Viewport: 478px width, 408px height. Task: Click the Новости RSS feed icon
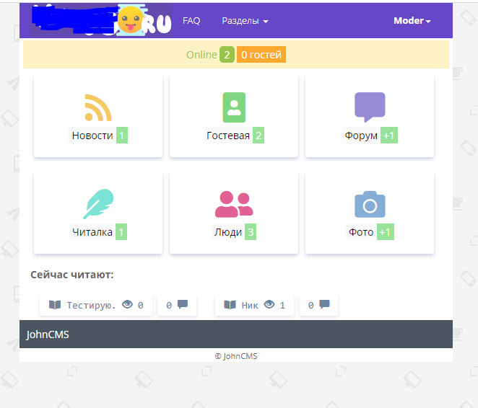98,107
